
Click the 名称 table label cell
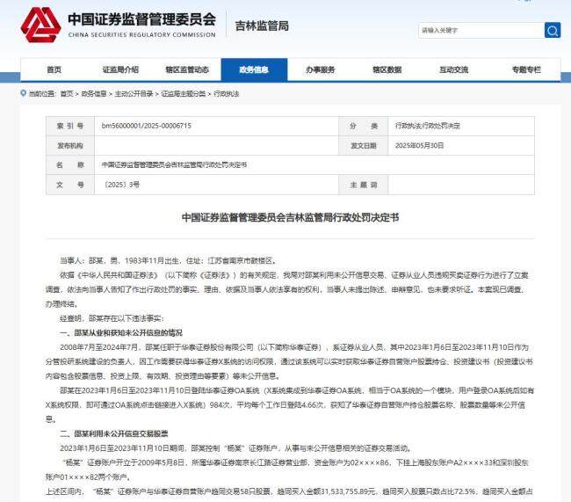(x=70, y=164)
